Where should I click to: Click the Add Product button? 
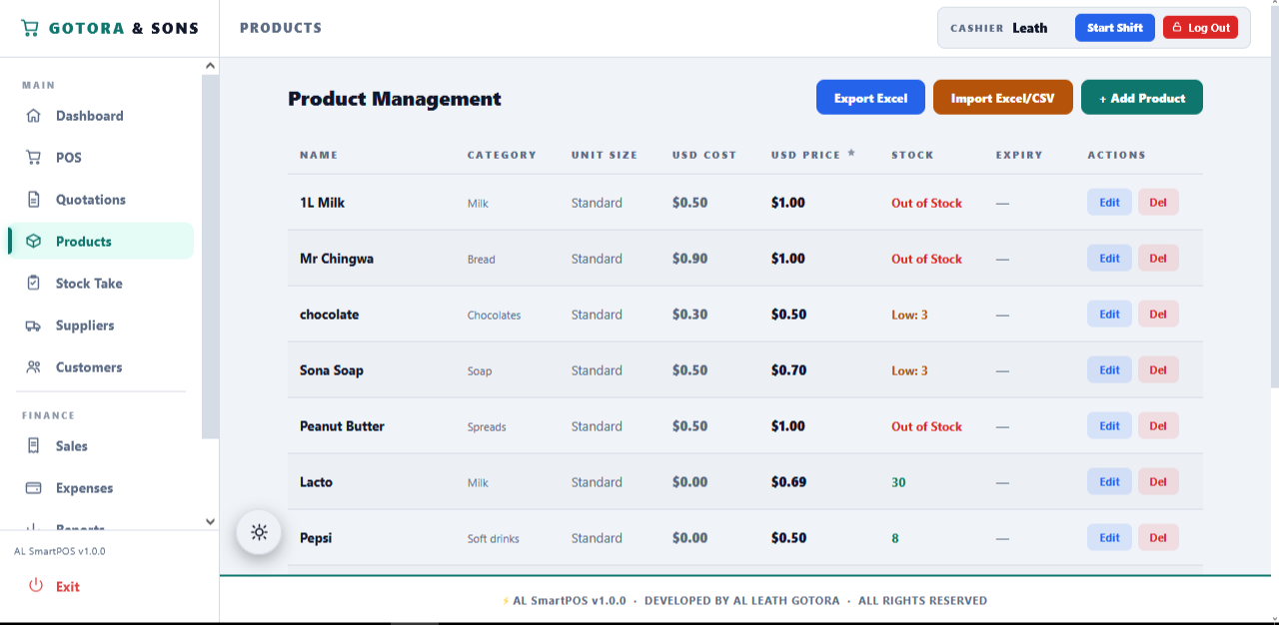click(x=1142, y=98)
